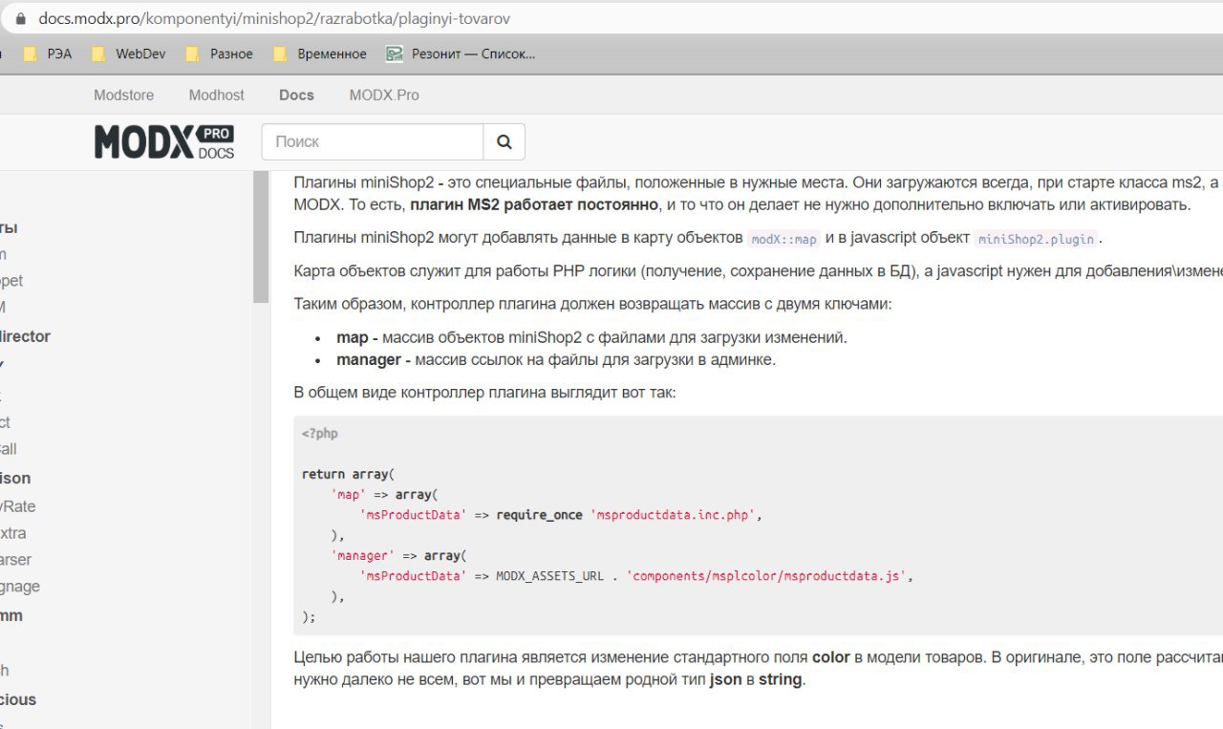Open the 'gnage' sidebar item

(20, 587)
